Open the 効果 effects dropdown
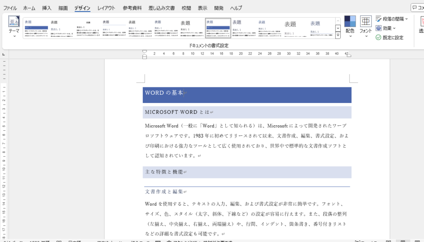Screen dimensions: 424x242 coord(385,28)
